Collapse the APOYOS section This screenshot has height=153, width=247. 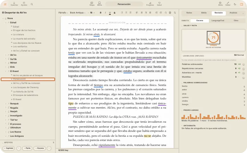coord(3,143)
